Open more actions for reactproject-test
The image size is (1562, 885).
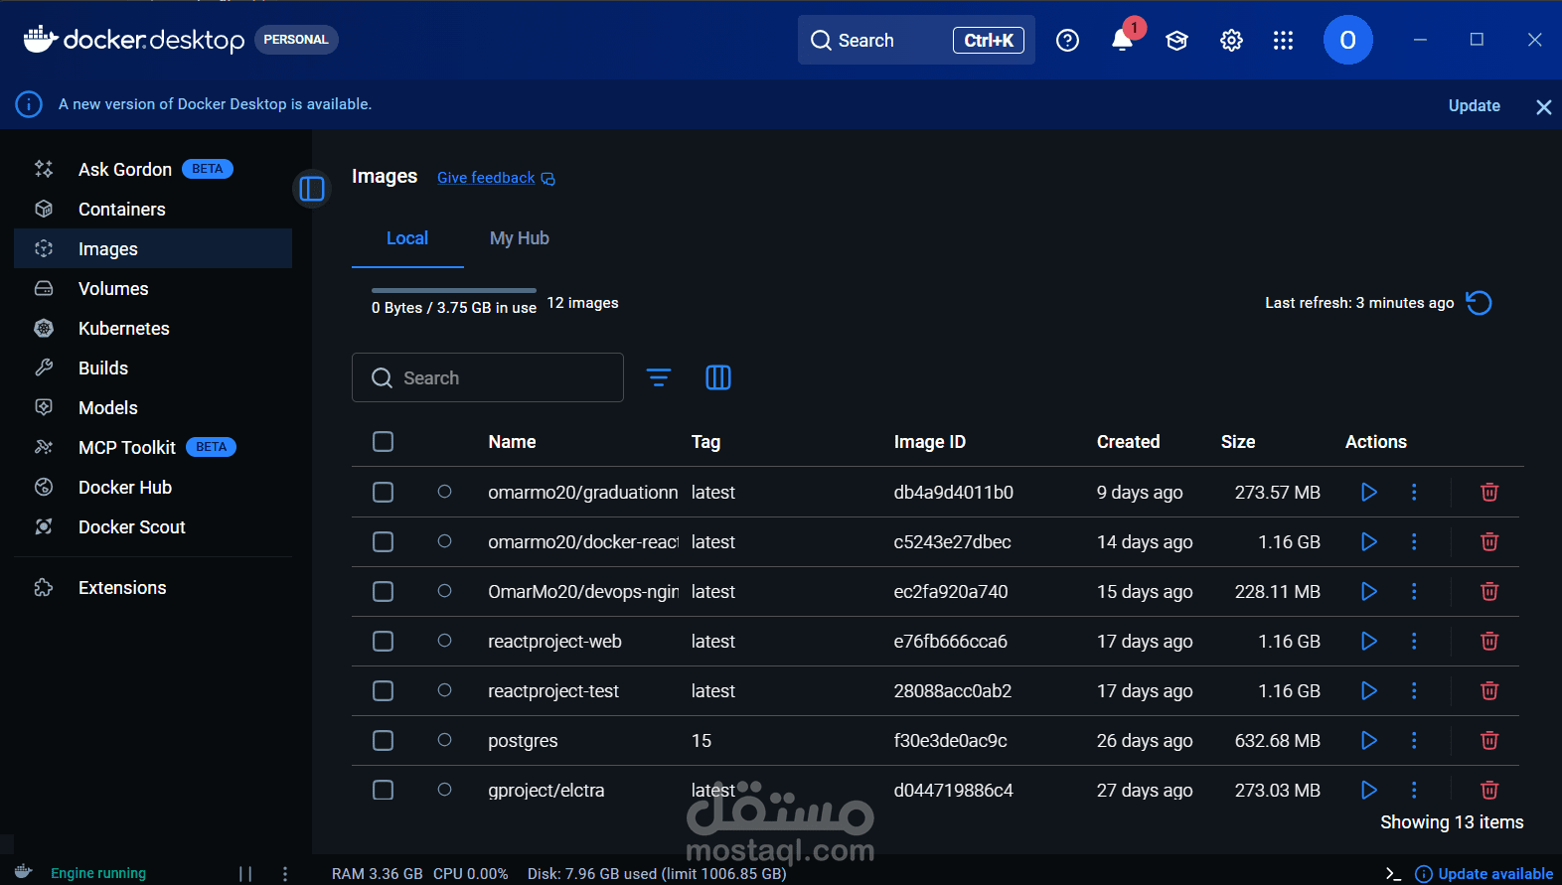[1414, 690]
